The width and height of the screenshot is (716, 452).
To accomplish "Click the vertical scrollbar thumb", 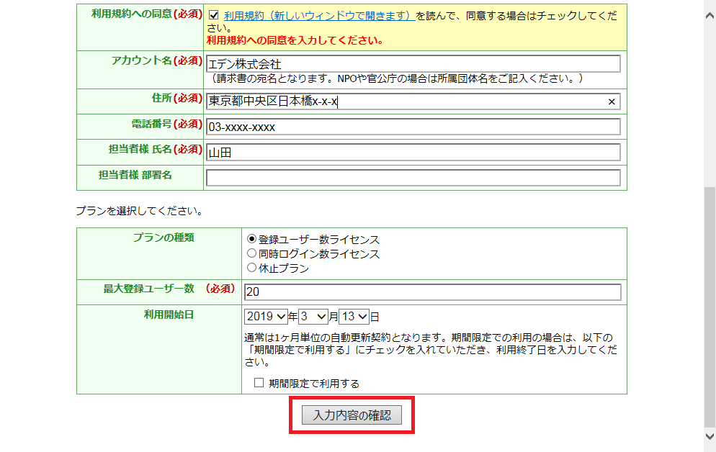I will click(x=710, y=307).
